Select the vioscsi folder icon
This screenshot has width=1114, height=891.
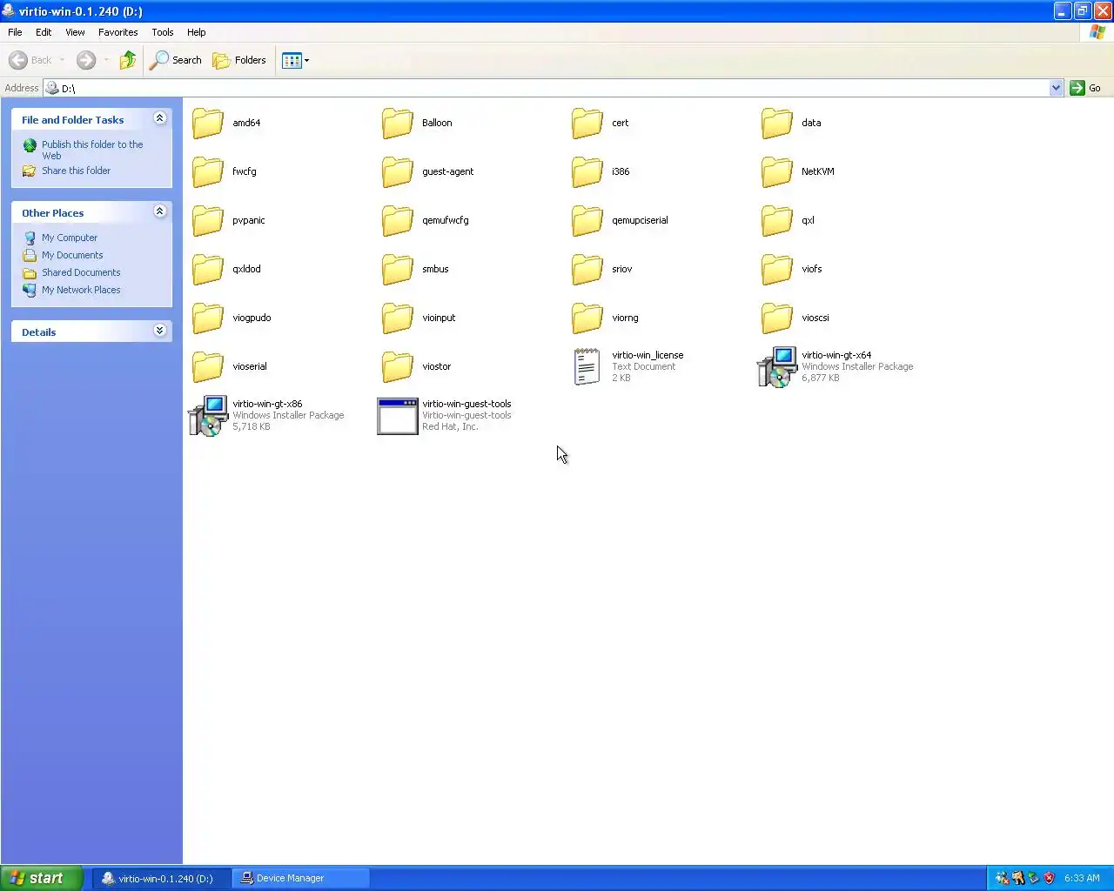tap(777, 318)
